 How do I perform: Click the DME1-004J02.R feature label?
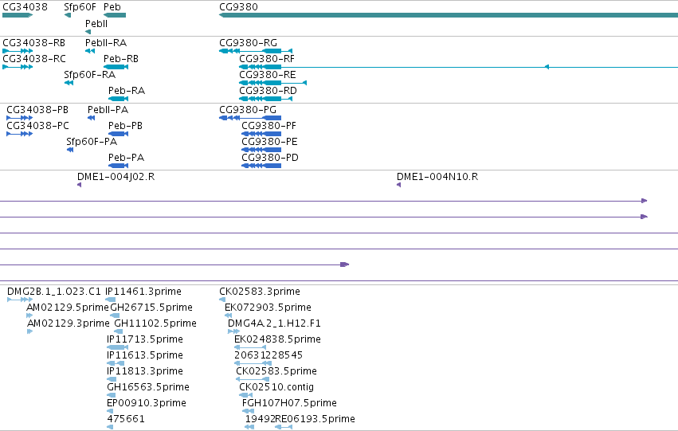coord(116,177)
